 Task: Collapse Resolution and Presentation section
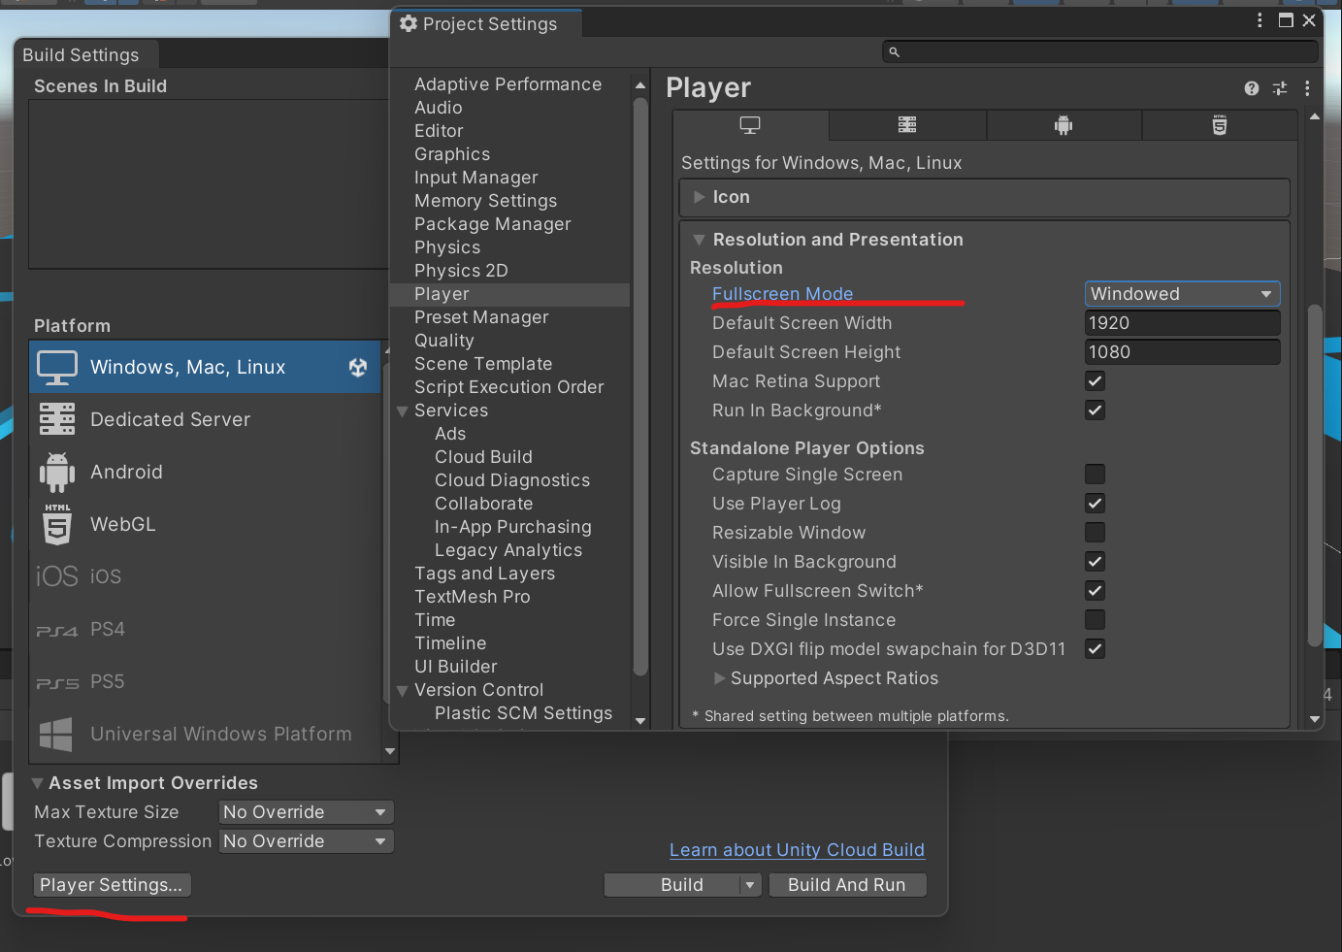(x=699, y=240)
